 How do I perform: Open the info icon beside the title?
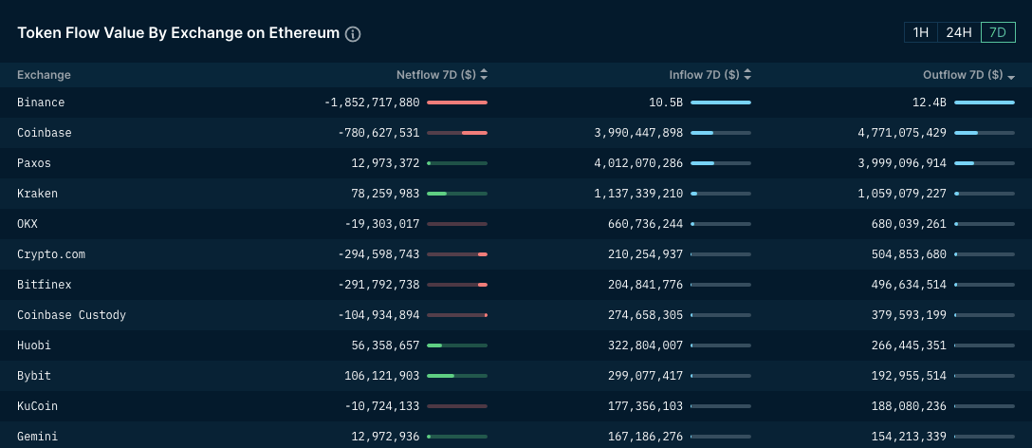click(353, 34)
